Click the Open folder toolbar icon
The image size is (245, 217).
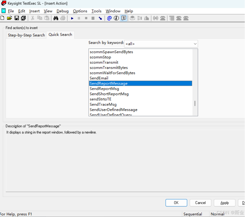coord(9,18)
